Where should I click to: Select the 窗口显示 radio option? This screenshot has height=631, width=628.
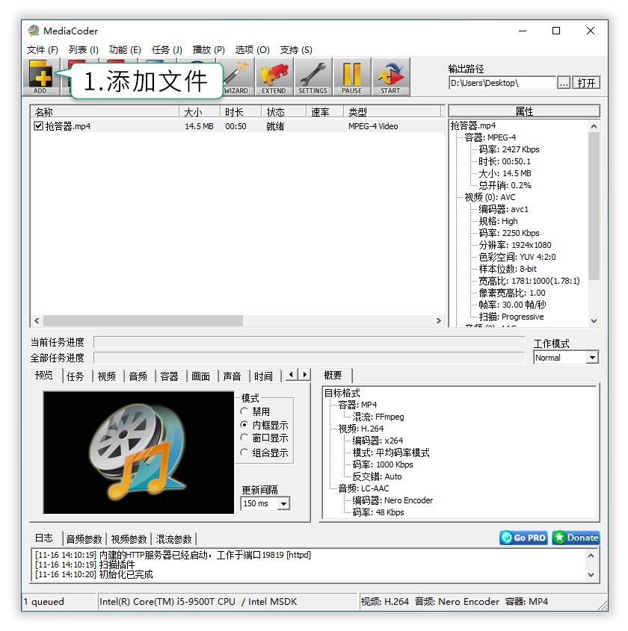click(x=244, y=438)
